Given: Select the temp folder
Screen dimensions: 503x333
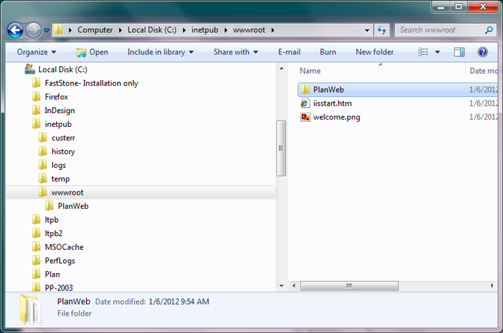Looking at the screenshot, I should (61, 179).
